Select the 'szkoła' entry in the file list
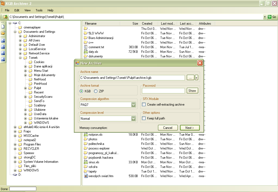Screen dimensions: 278x192 pyautogui.click(x=93, y=167)
